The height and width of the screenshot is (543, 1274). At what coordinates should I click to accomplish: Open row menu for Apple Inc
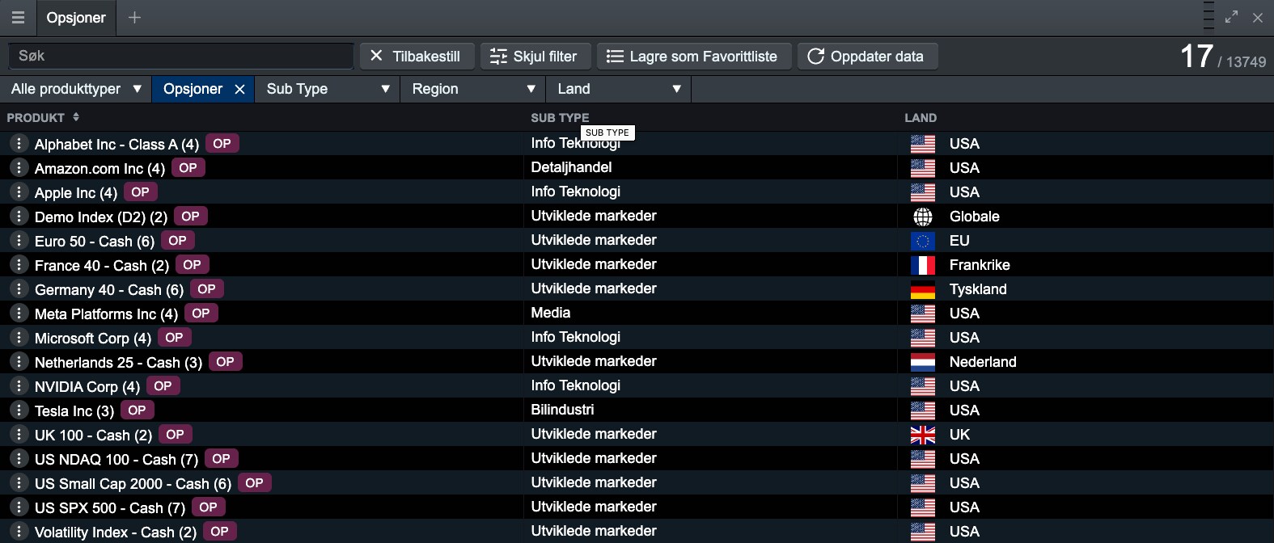point(19,192)
